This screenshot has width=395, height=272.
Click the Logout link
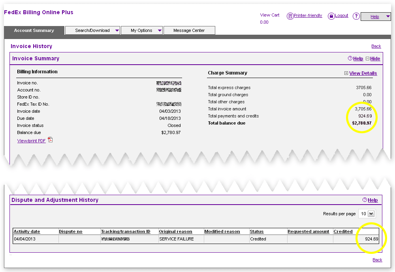pos(342,16)
